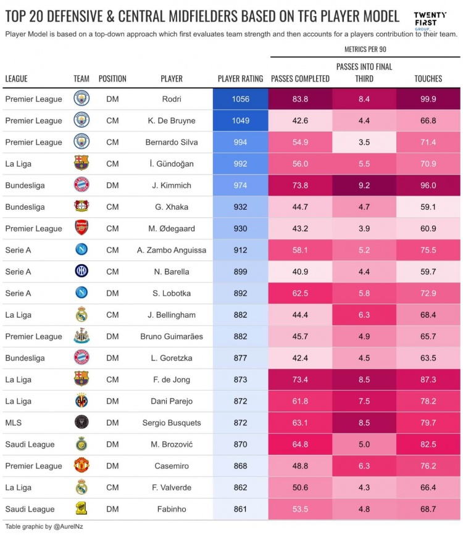The width and height of the screenshot is (463, 535).
Task: Click the Bayern Munich crest beside J. Kimmich
Action: coord(81,185)
